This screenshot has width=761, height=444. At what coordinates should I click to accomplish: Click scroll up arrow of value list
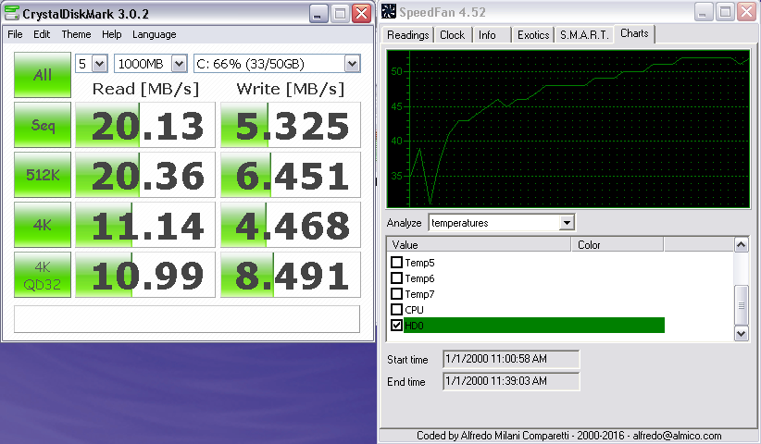(x=741, y=245)
